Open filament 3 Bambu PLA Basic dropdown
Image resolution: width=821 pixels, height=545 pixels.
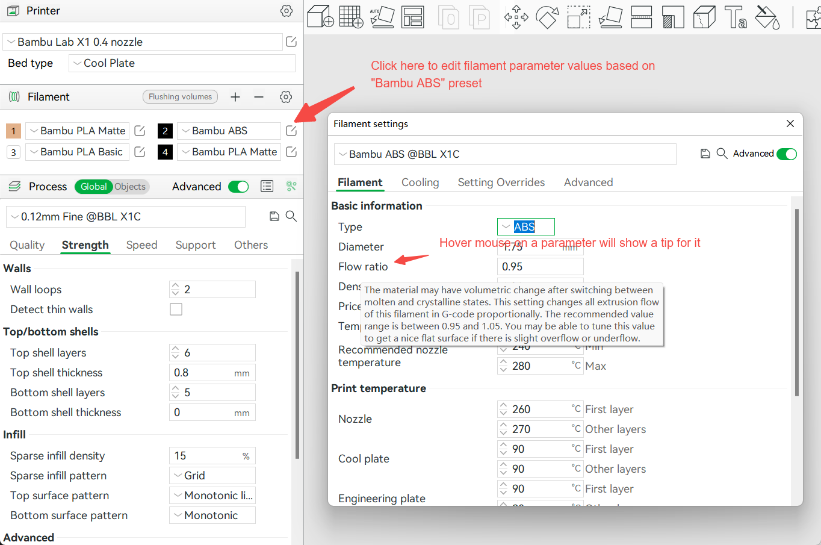pyautogui.click(x=77, y=152)
